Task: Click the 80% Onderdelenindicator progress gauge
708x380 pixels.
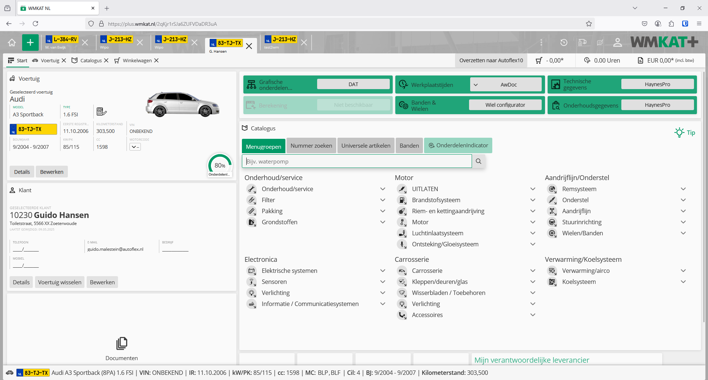Action: coord(220,165)
